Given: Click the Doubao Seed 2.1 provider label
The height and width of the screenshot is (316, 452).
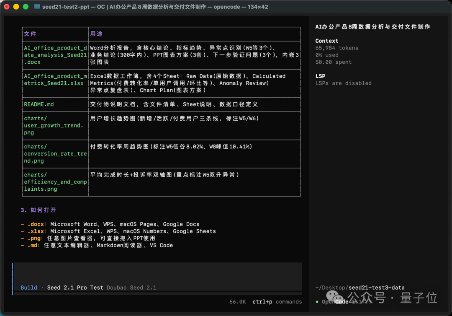Looking at the screenshot, I should click(131, 288).
